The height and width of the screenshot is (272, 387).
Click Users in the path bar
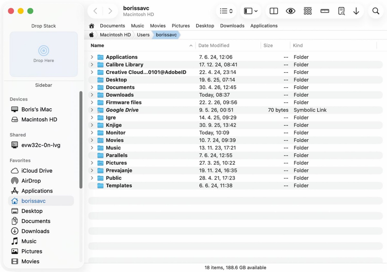pyautogui.click(x=143, y=35)
